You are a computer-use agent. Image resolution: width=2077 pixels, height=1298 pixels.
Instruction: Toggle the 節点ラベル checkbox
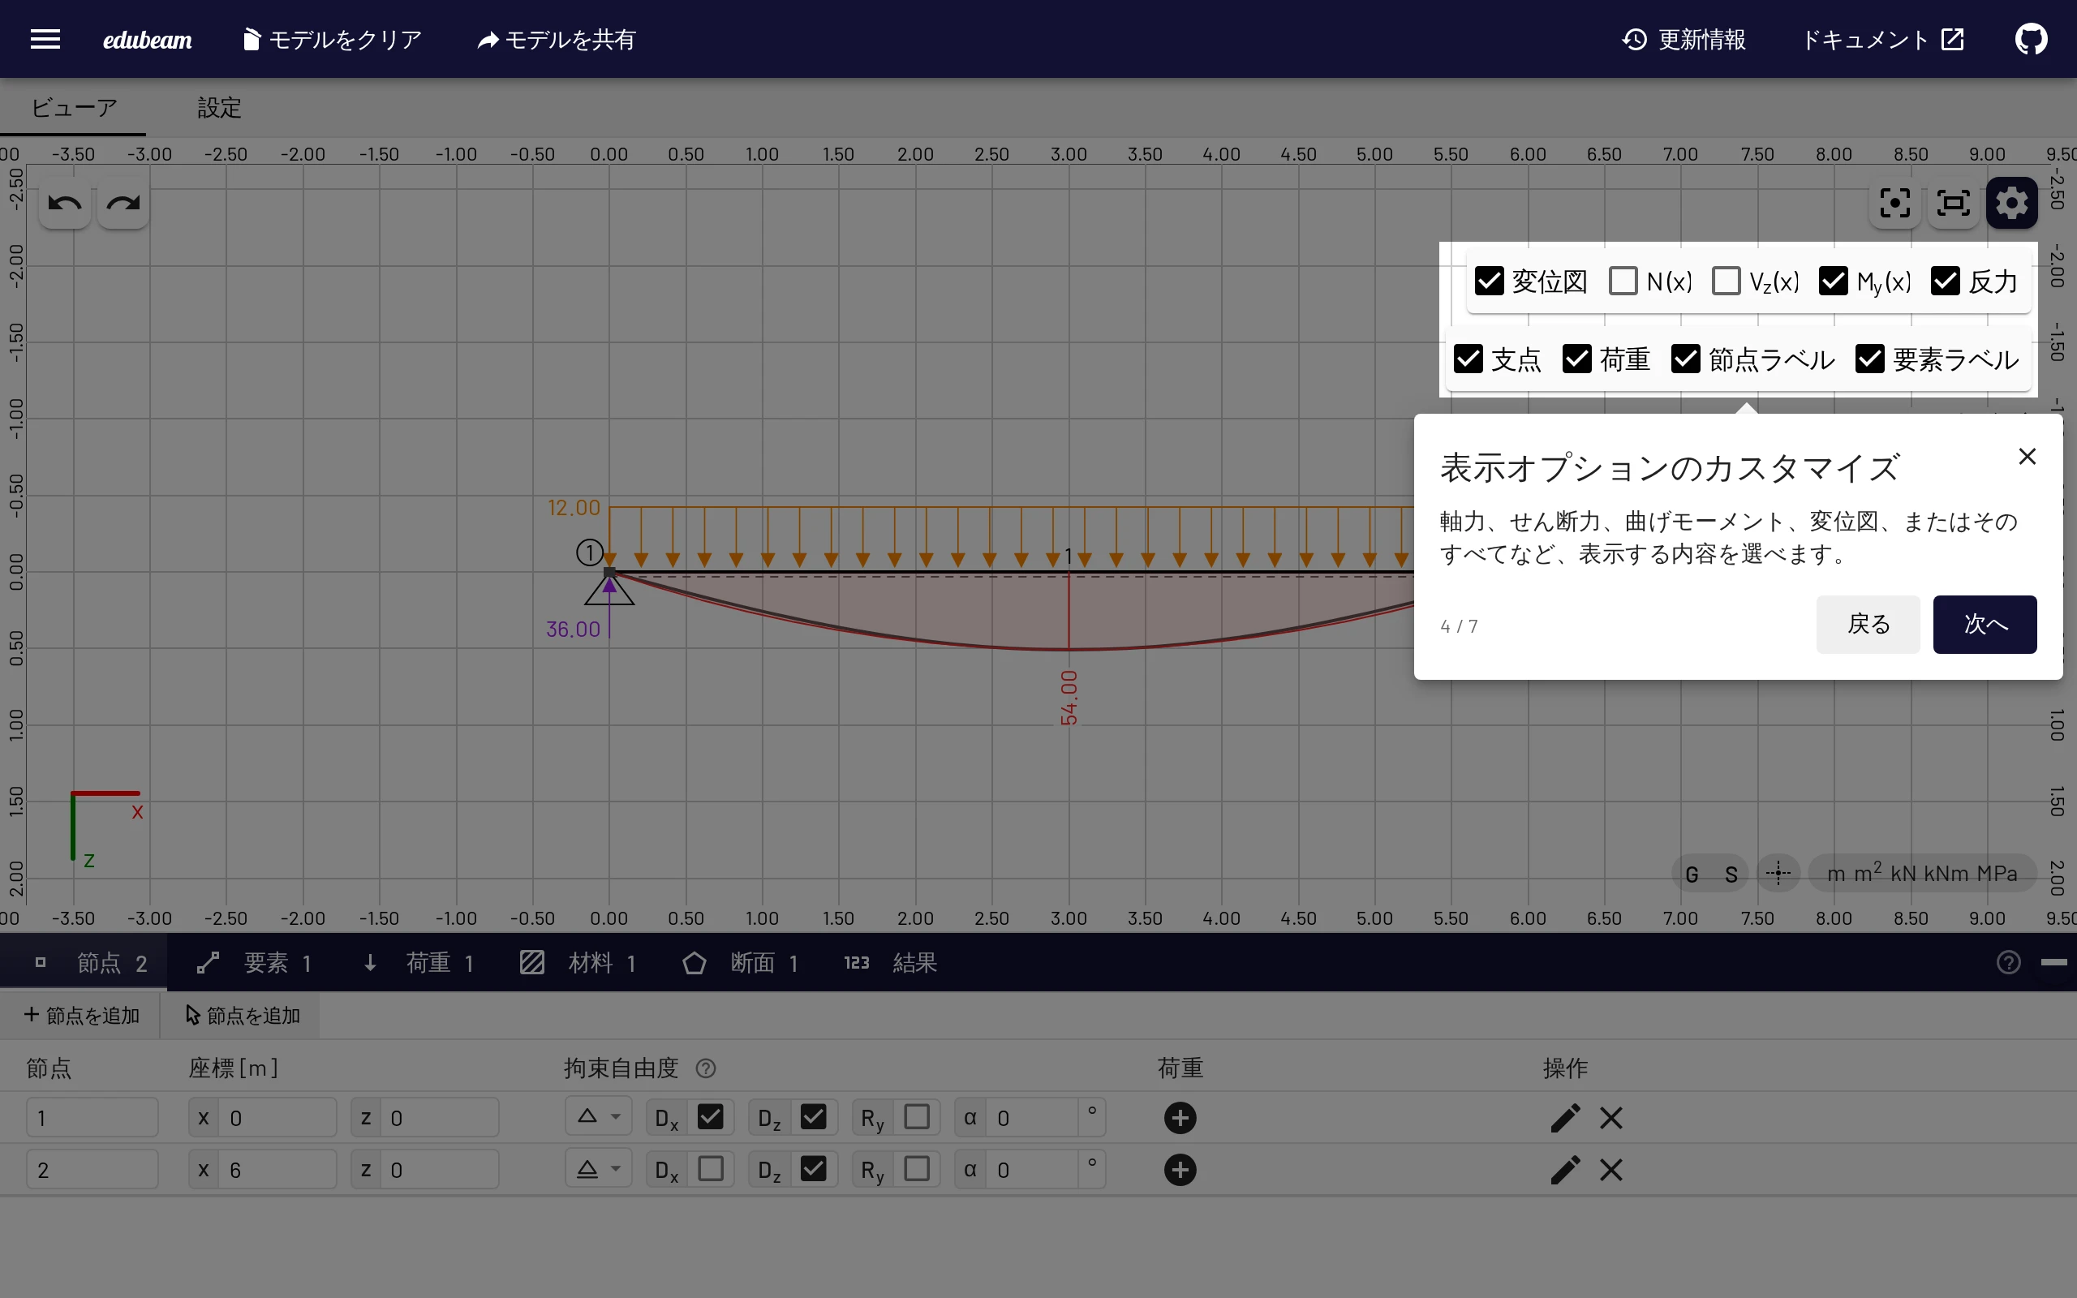pyautogui.click(x=1686, y=359)
